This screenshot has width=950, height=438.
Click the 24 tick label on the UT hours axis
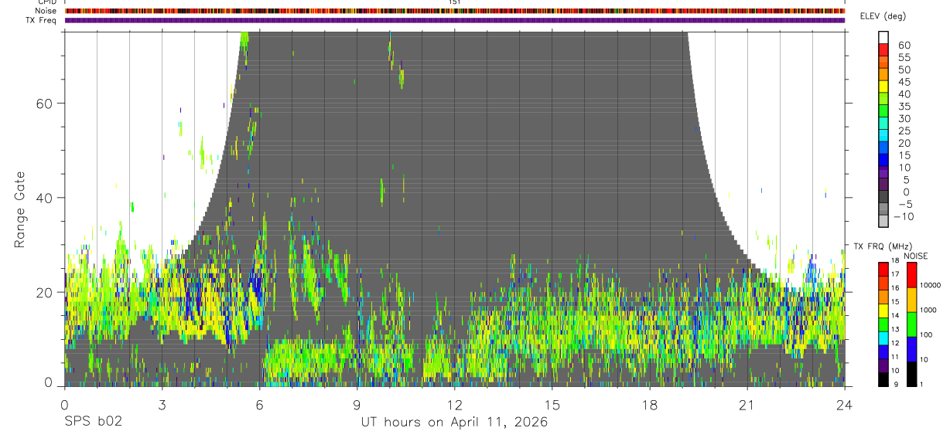tap(845, 405)
